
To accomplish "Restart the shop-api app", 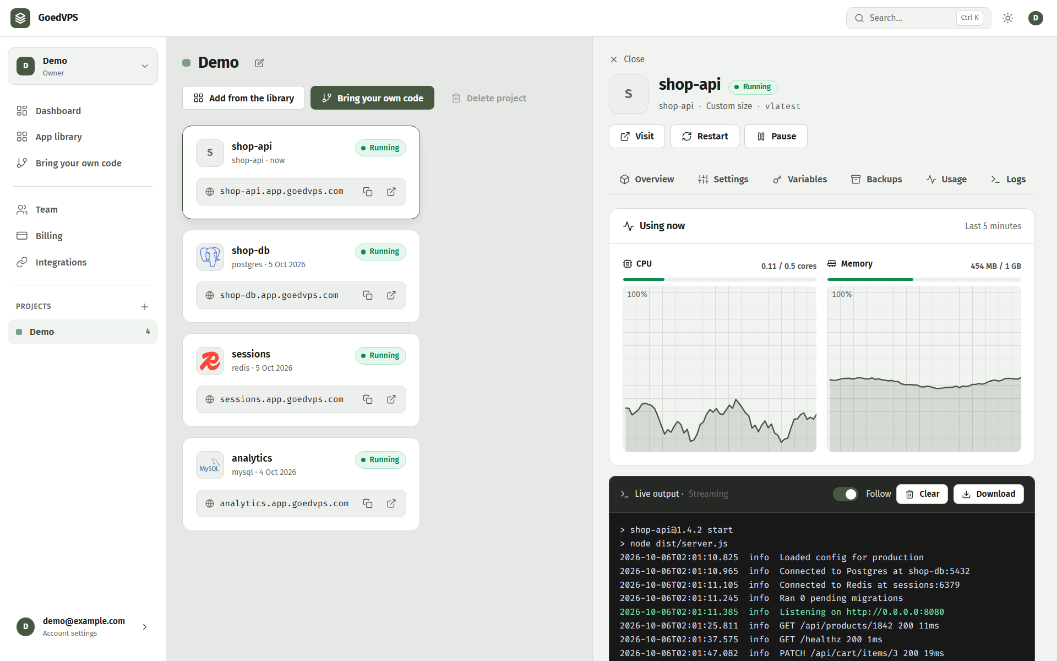I will coord(705,137).
